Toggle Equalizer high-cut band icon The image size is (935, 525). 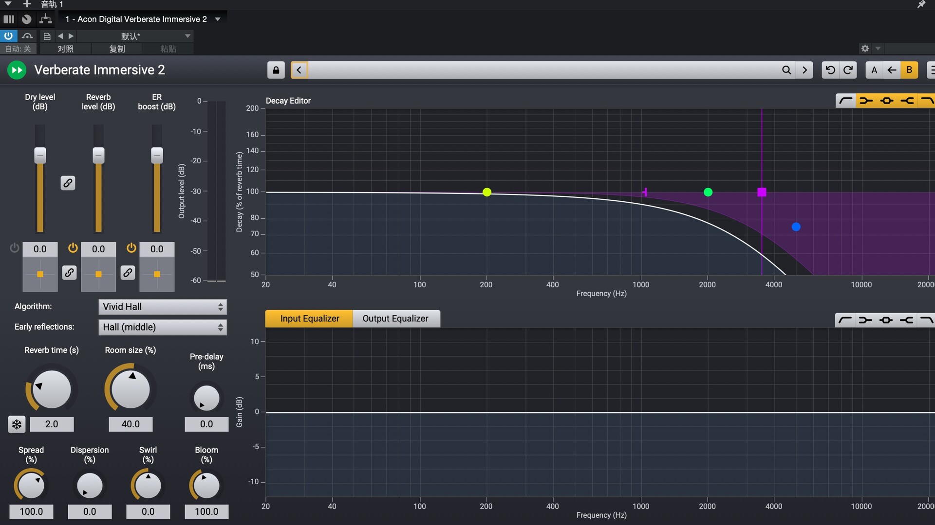926,320
